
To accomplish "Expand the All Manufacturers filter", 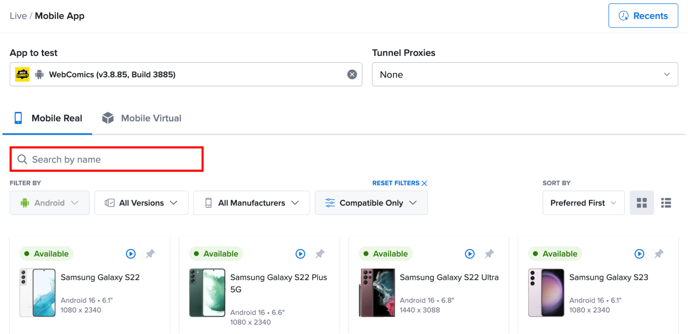I will (x=252, y=203).
